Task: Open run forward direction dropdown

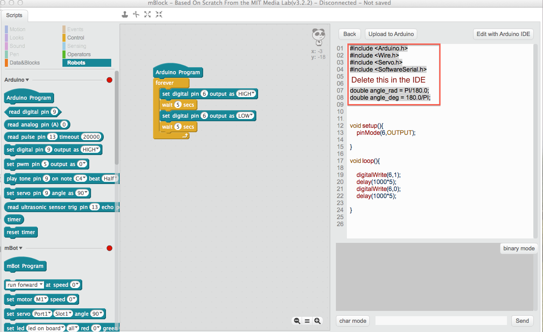Action: 25,285
